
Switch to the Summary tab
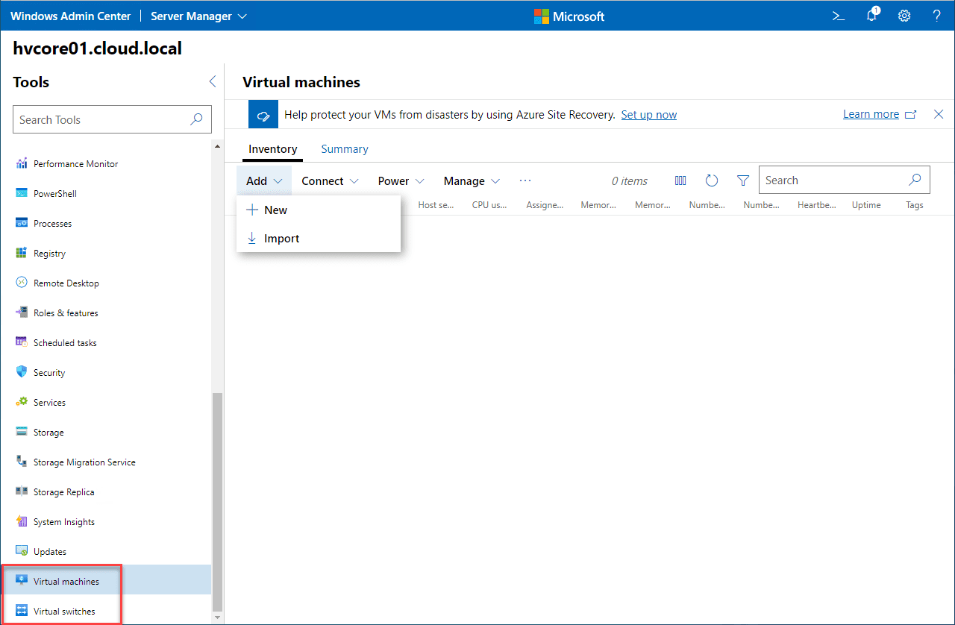pyautogui.click(x=345, y=149)
